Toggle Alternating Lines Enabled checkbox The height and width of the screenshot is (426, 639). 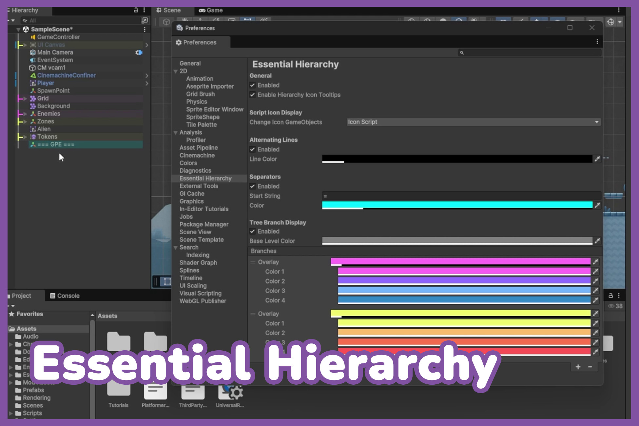tap(252, 149)
